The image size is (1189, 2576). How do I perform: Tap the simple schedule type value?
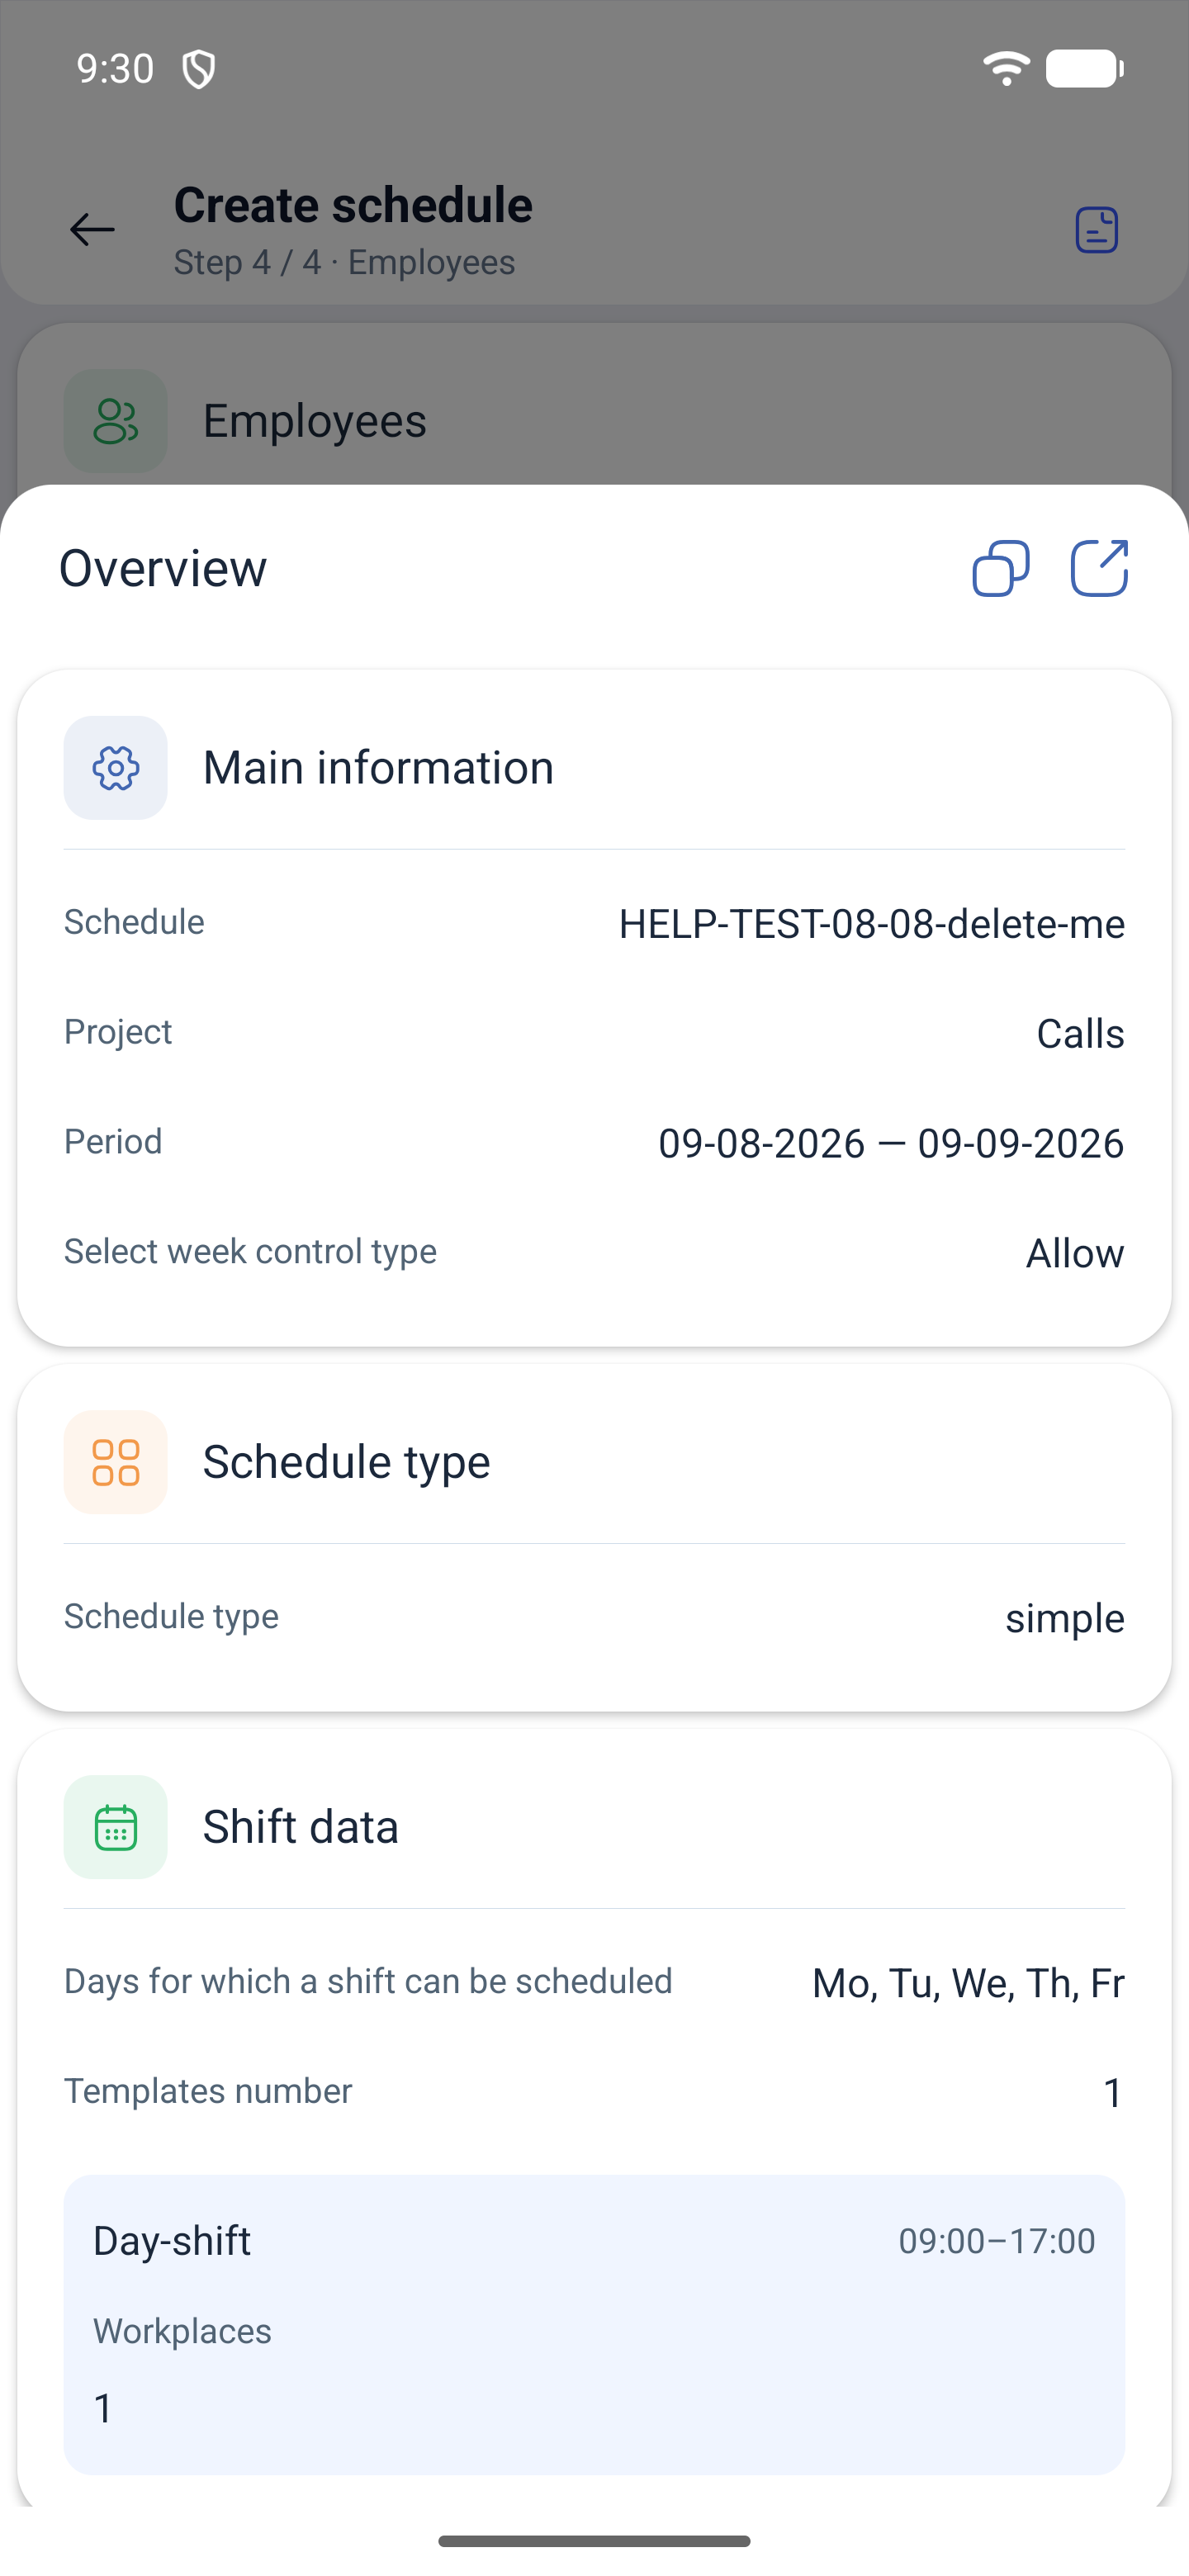(x=1065, y=1618)
